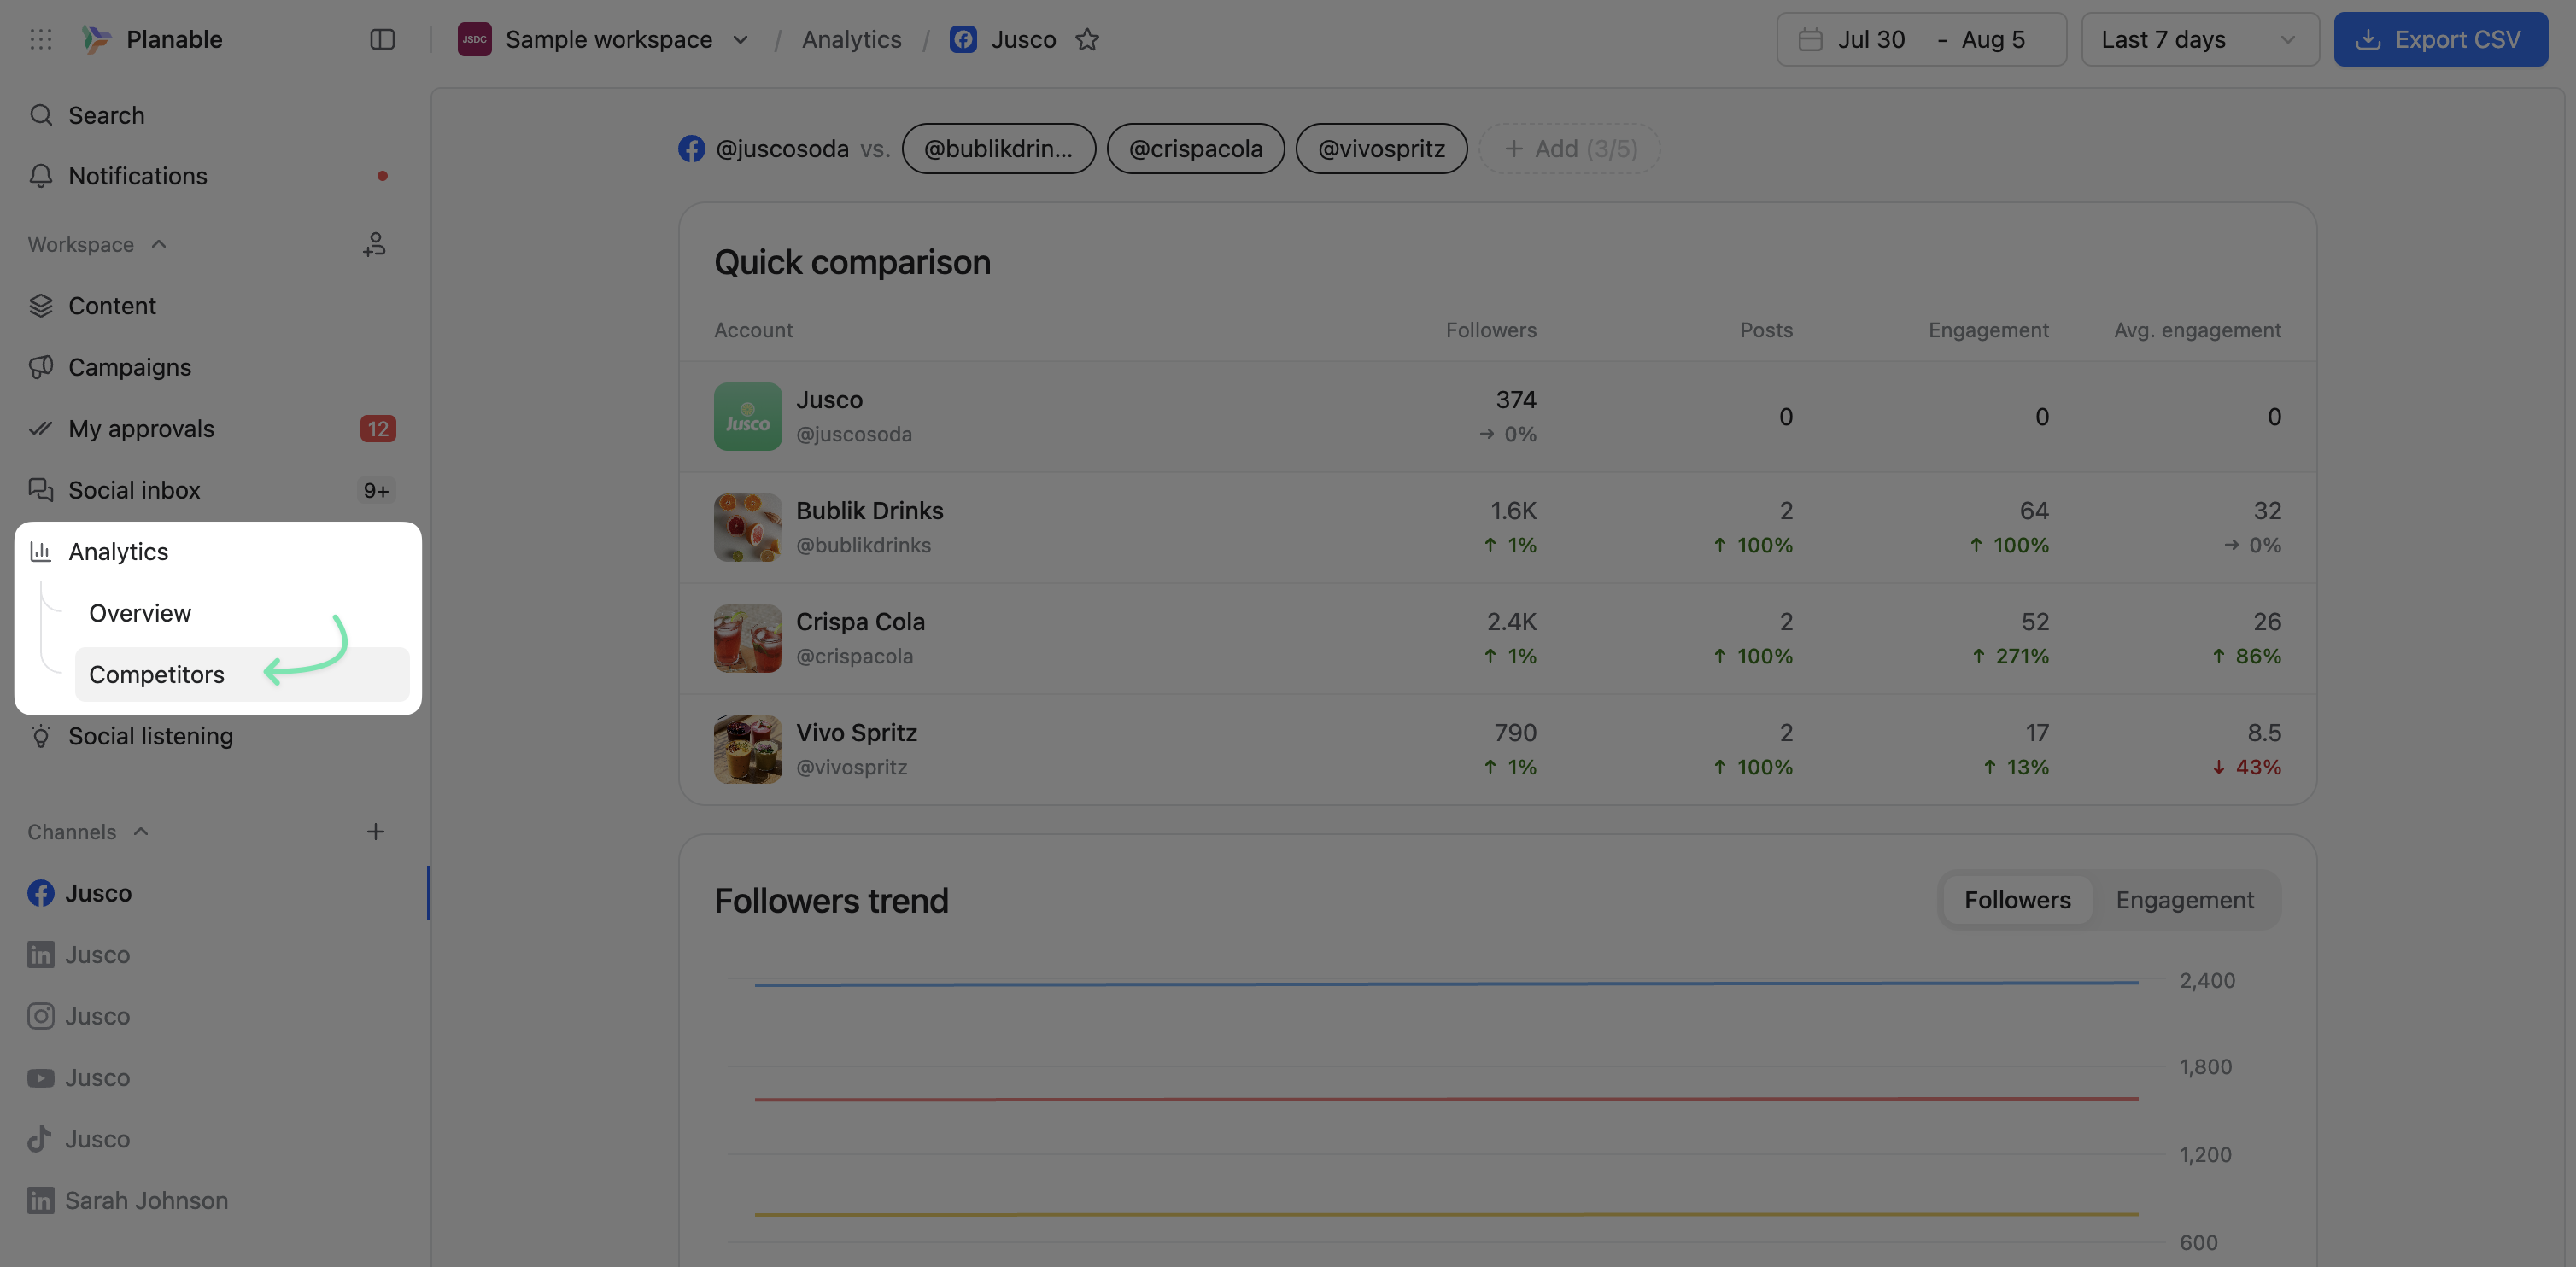Click the @crispacola competitor chip
Viewport: 2576px width, 1267px height.
1195,148
